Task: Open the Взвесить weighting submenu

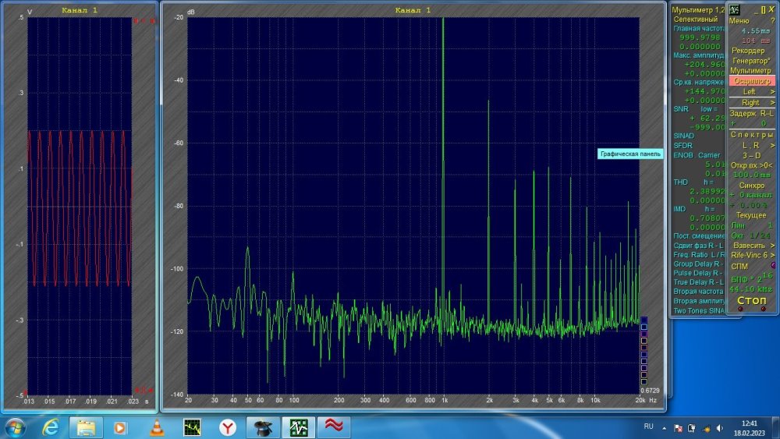Action: pyautogui.click(x=752, y=245)
